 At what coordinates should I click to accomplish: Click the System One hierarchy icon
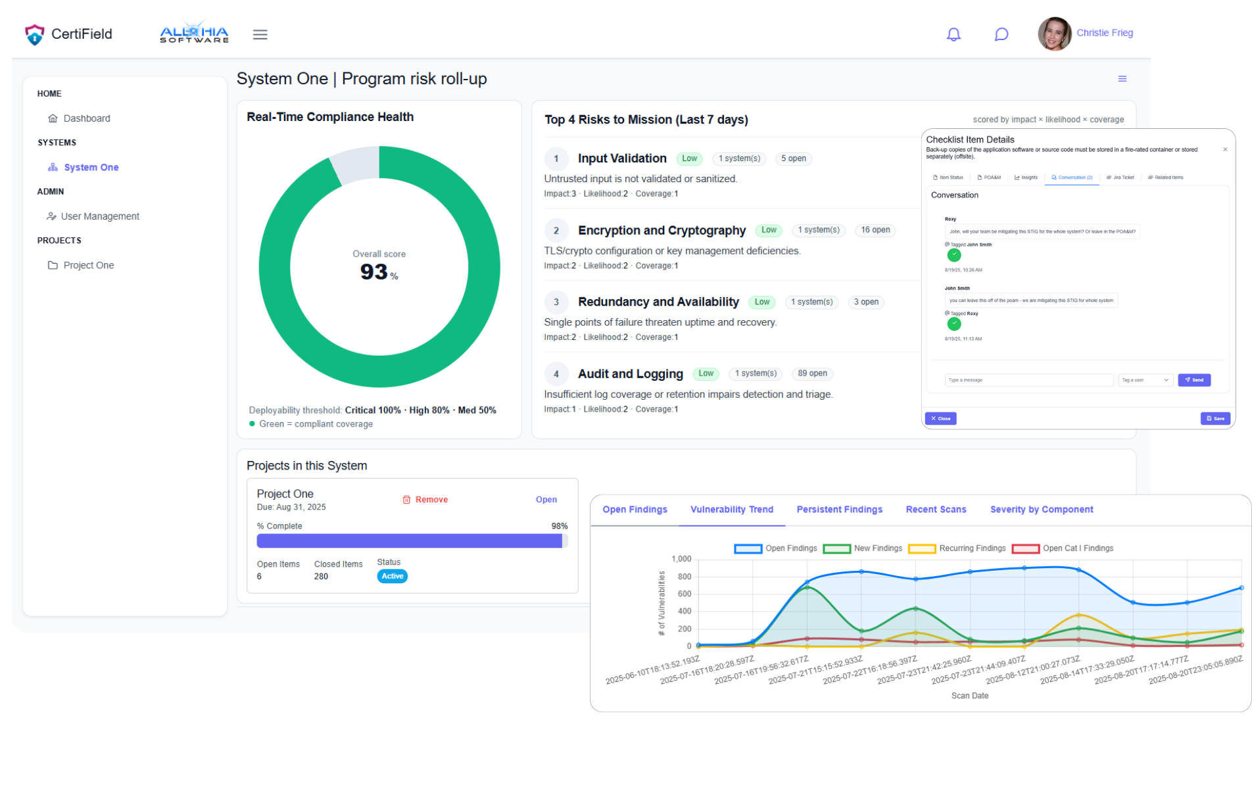pos(53,167)
